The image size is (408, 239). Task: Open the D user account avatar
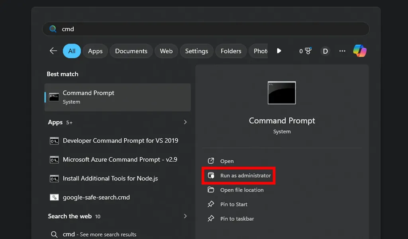tap(325, 51)
